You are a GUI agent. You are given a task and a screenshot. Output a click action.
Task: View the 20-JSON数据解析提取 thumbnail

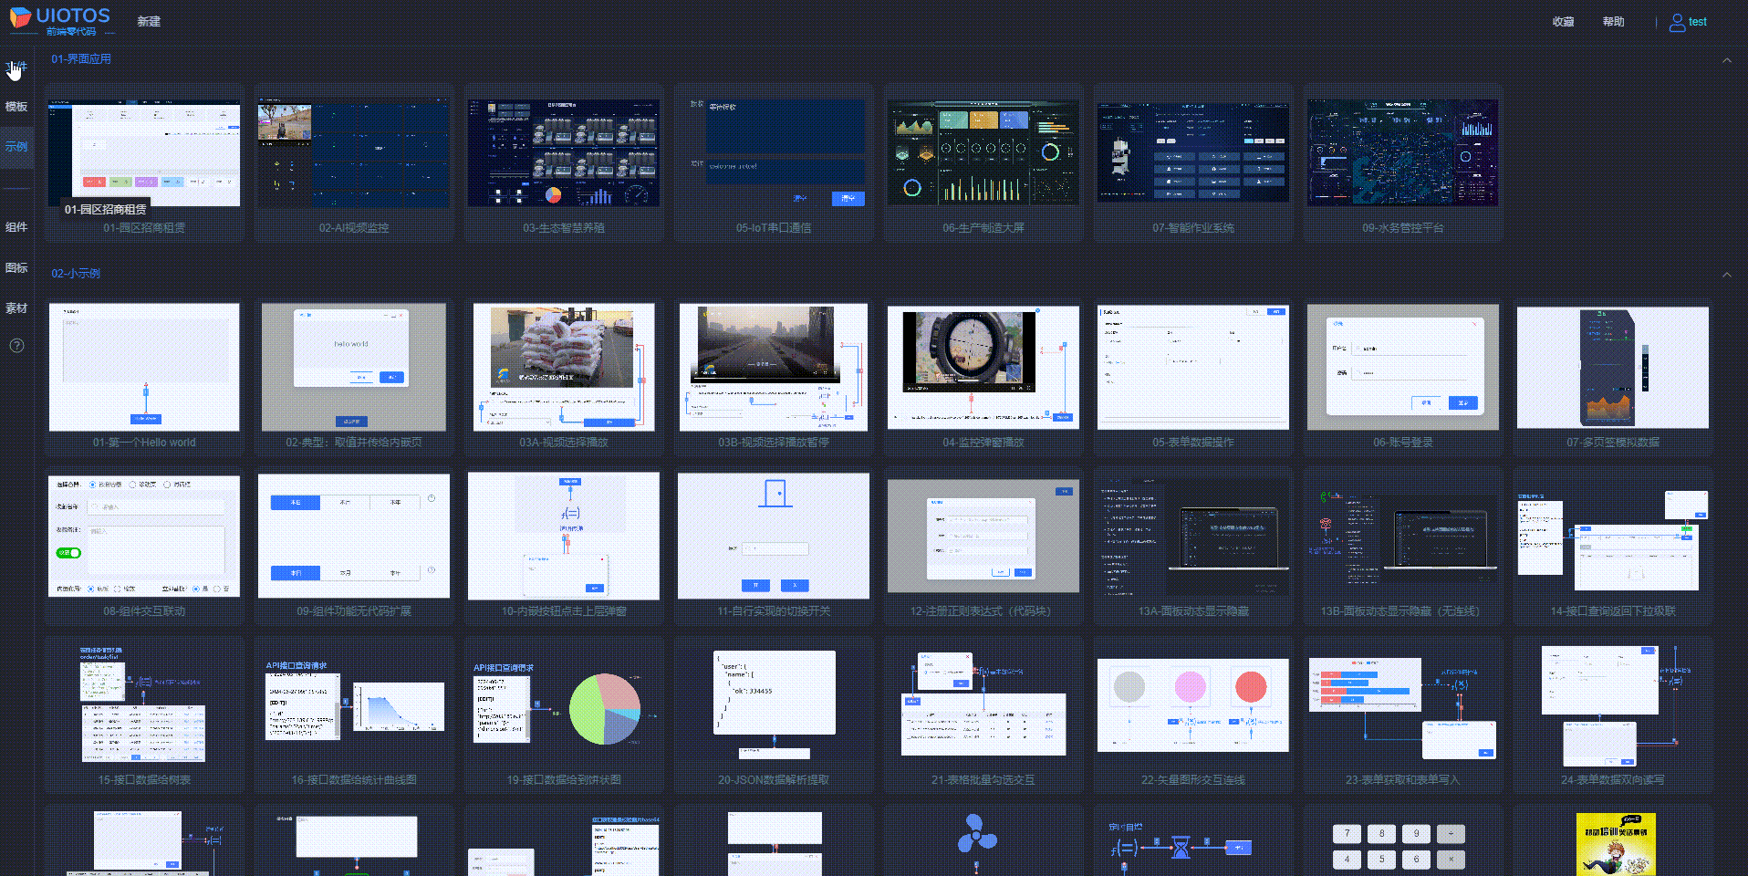[x=774, y=704]
